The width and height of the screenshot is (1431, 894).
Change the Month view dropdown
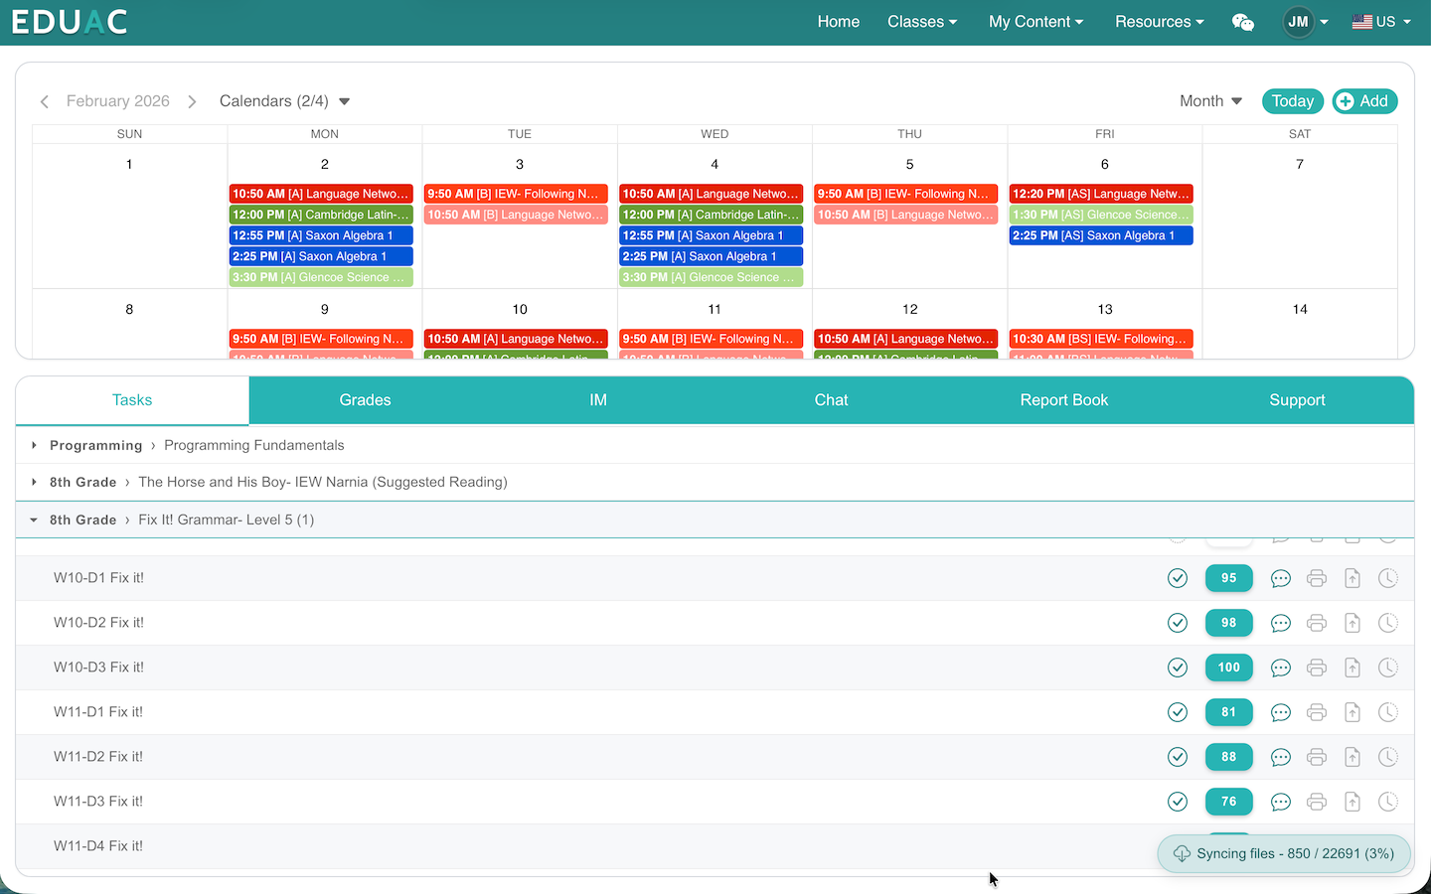(1210, 101)
